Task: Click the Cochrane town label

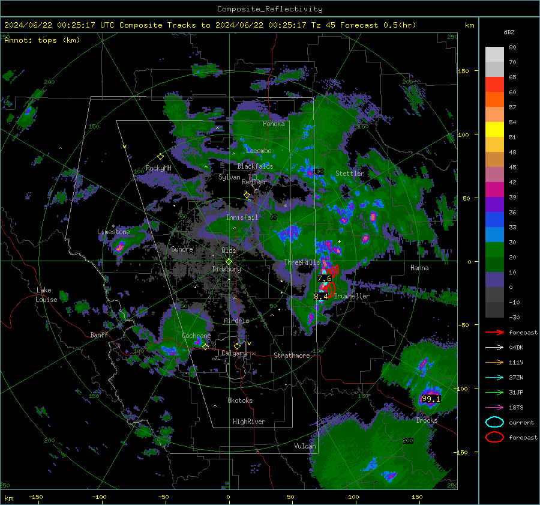Action: pos(196,336)
